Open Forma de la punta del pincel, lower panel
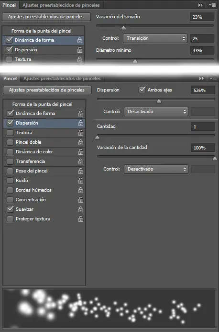 tap(44, 104)
